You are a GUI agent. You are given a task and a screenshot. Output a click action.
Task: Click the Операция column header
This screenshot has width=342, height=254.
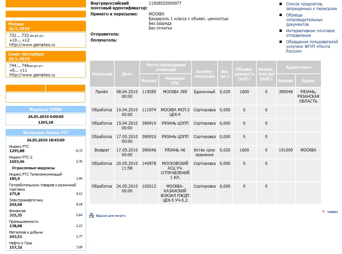click(102, 74)
